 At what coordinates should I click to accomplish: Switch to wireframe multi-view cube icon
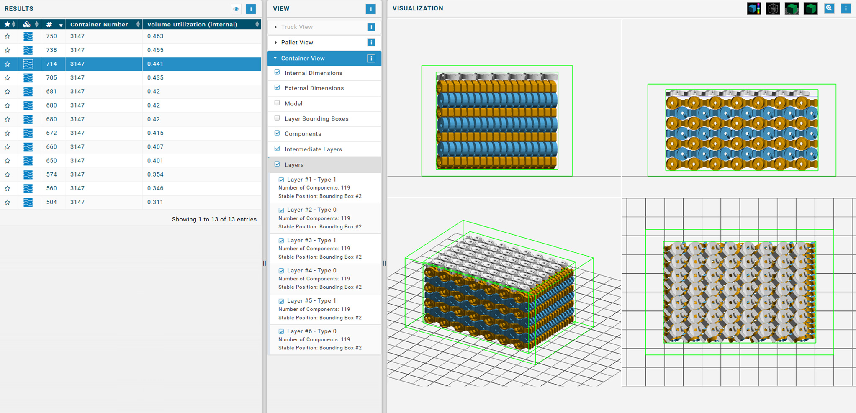(x=773, y=8)
